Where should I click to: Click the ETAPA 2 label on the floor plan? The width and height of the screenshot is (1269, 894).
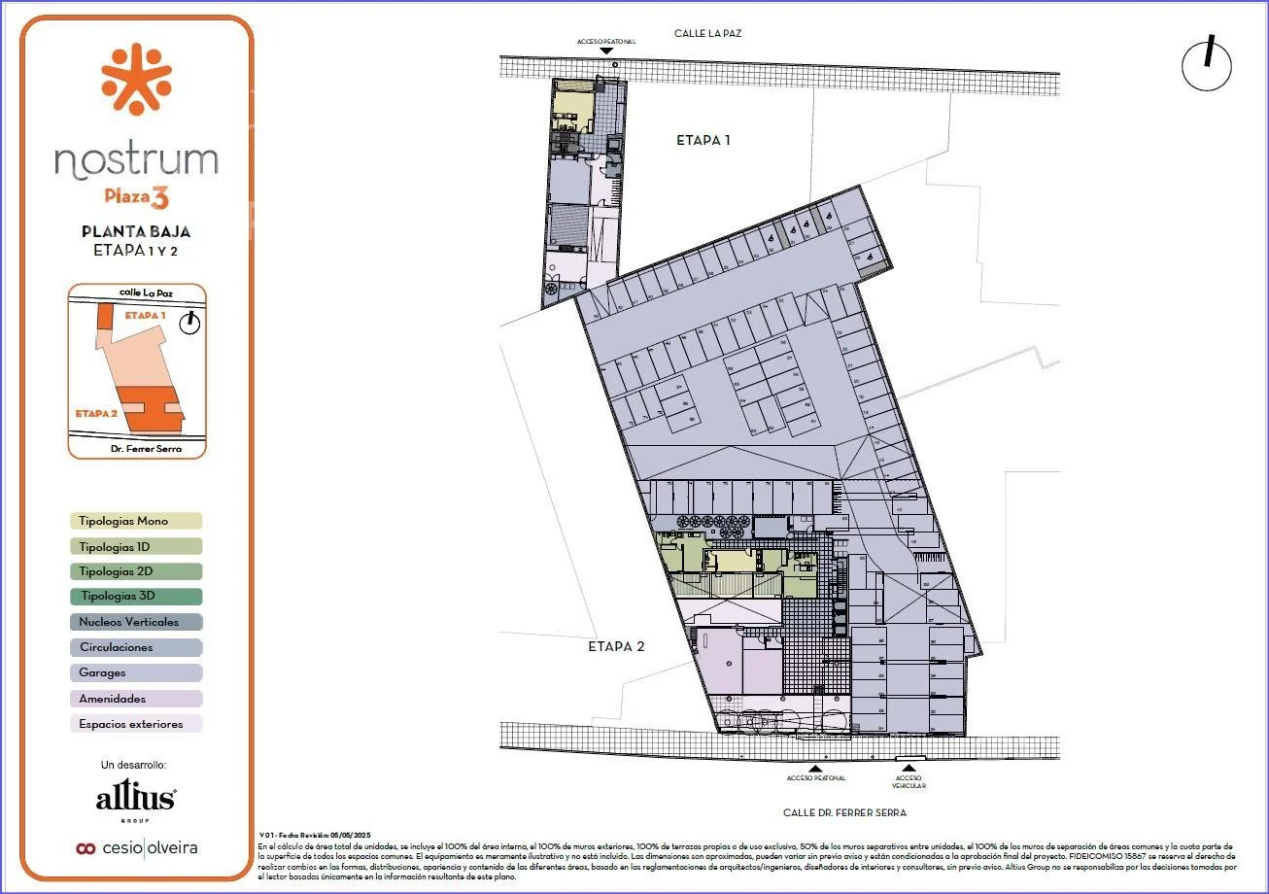[615, 646]
